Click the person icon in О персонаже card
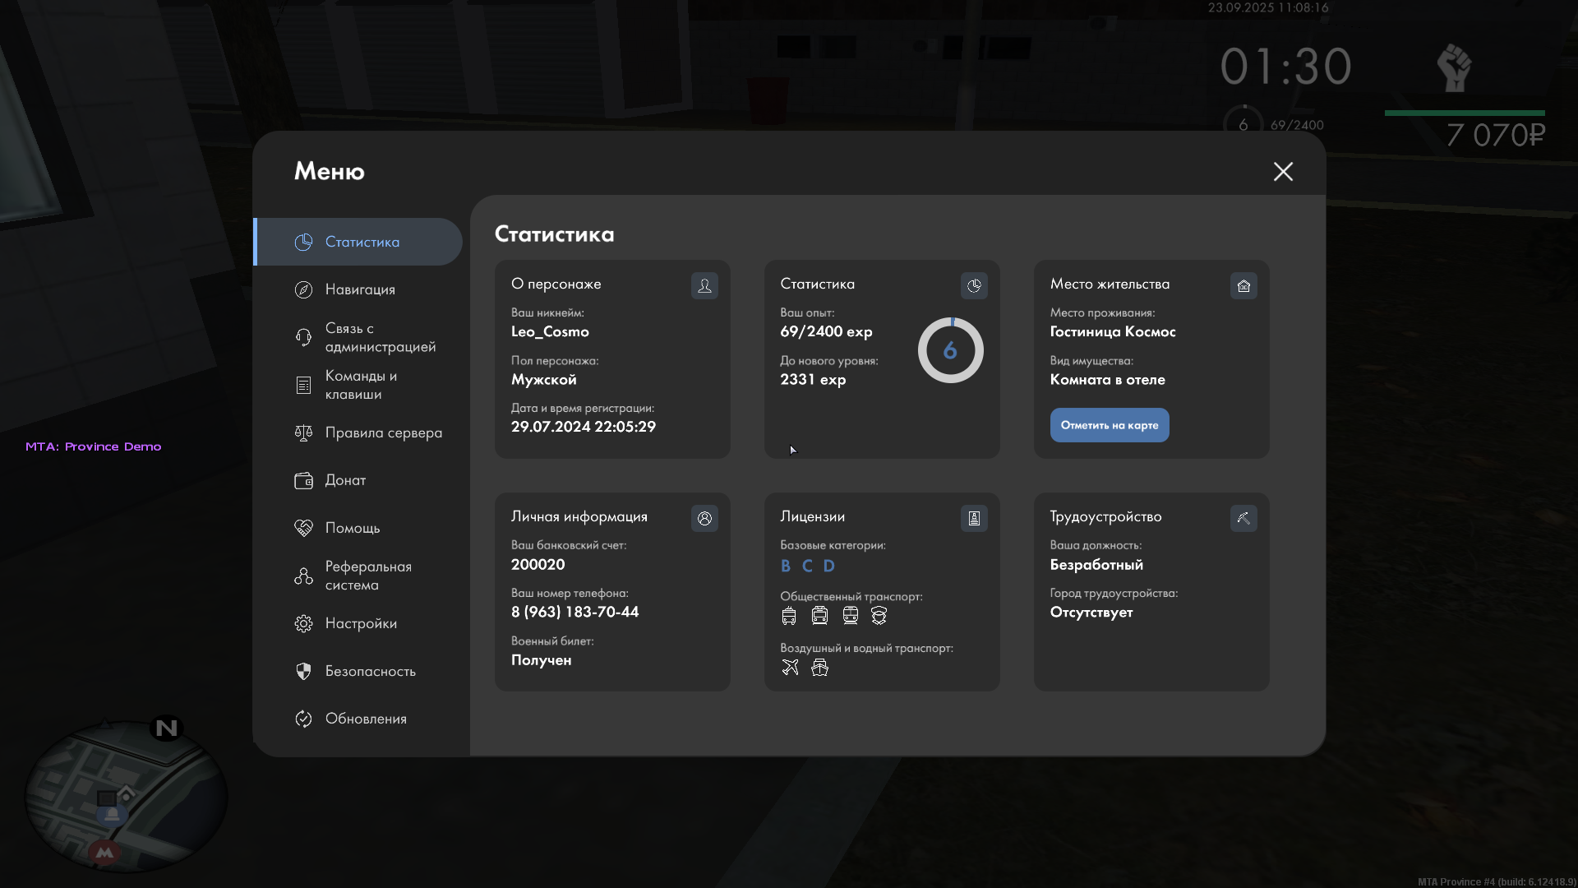Viewport: 1578px width, 888px height. tap(704, 285)
